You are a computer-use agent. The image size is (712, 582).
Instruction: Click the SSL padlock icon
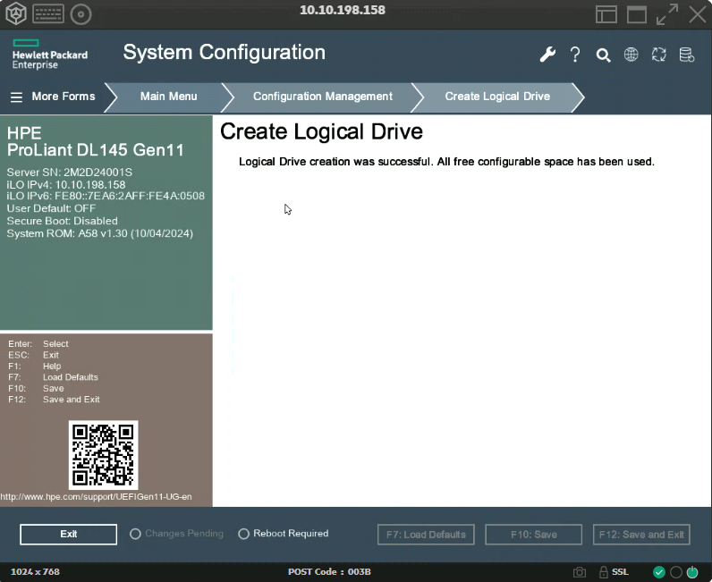(x=604, y=572)
